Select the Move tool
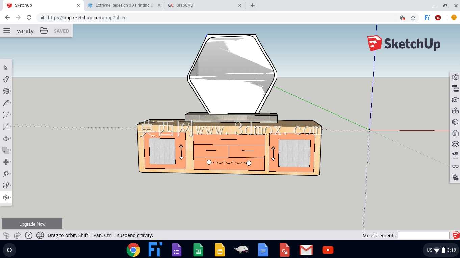Viewport: 460px width, 258px height. pyautogui.click(x=6, y=162)
